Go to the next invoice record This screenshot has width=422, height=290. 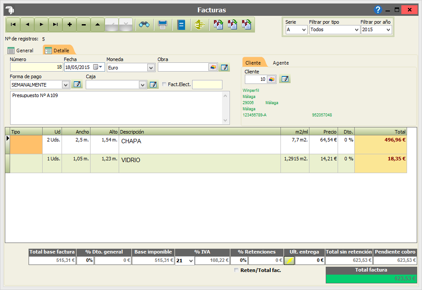click(x=41, y=25)
